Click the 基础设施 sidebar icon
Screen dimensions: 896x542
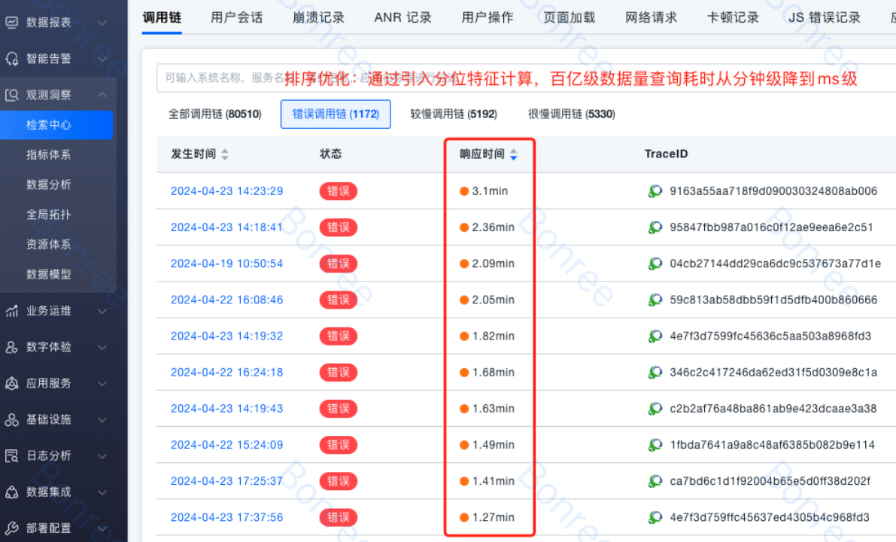click(x=12, y=419)
